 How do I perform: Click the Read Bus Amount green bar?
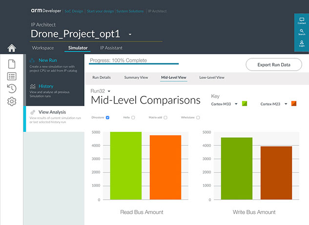(125, 166)
